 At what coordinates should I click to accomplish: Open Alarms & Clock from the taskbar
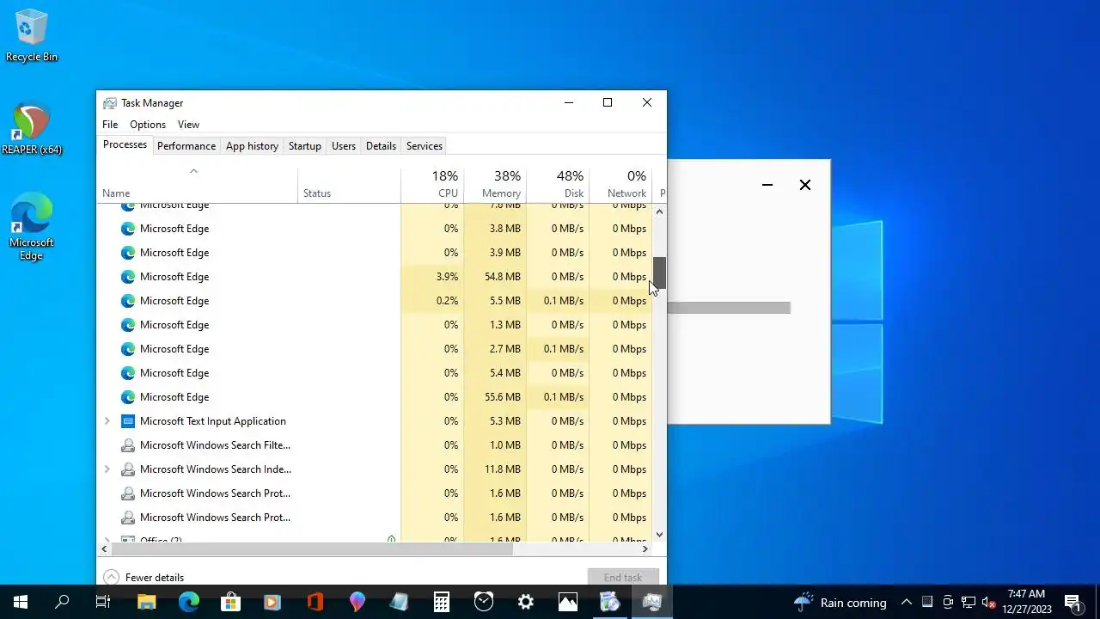[483, 602]
